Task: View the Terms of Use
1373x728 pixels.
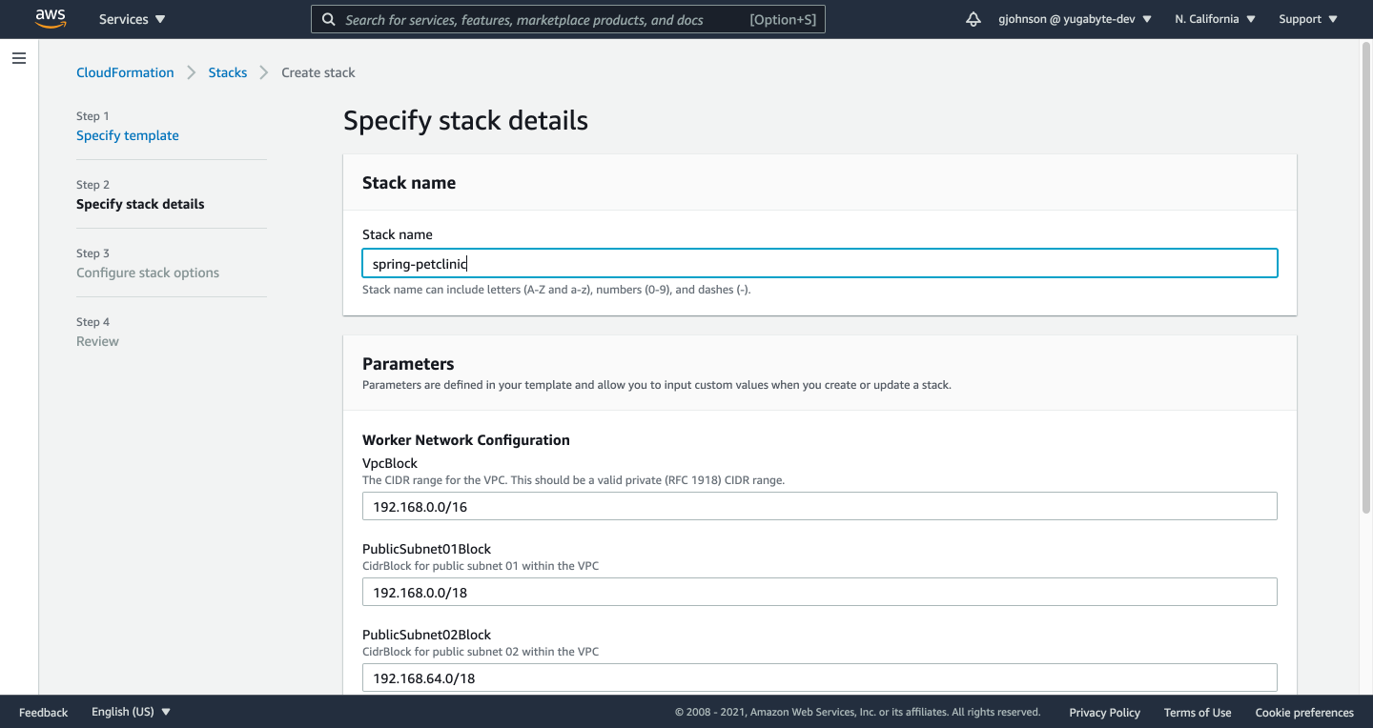Action: 1198,712
